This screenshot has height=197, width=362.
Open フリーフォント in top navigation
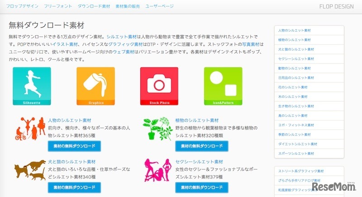58,6
